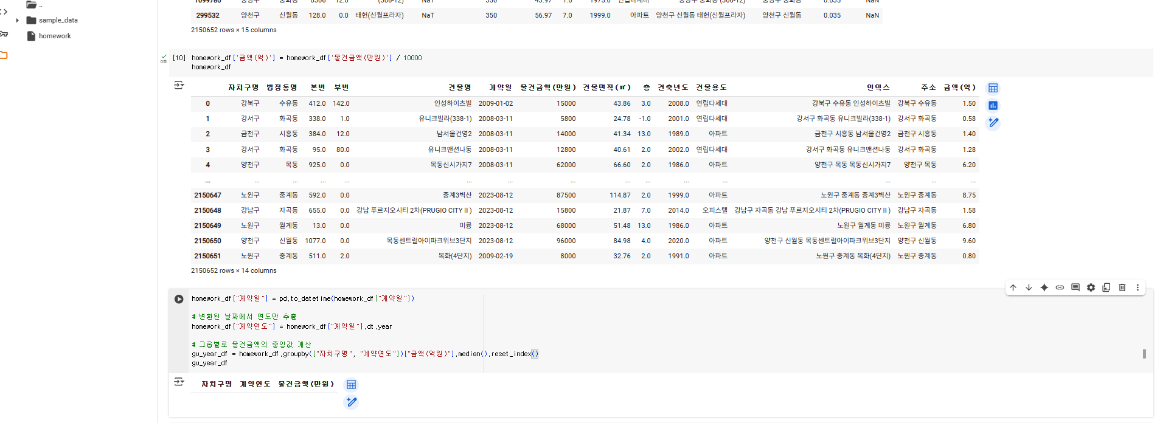Select the 계약일 column header in homework_df
1157x423 pixels.
point(501,88)
